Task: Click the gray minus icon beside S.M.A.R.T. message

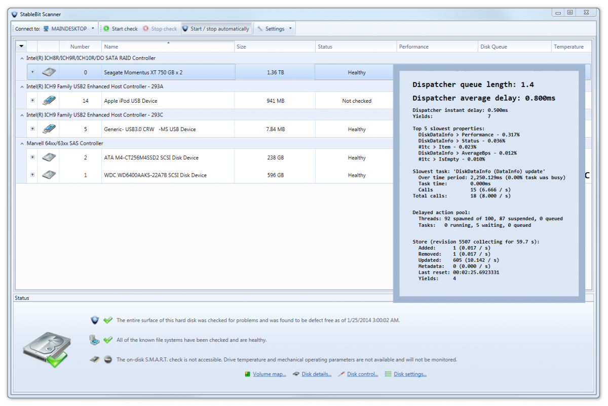Action: [x=108, y=359]
